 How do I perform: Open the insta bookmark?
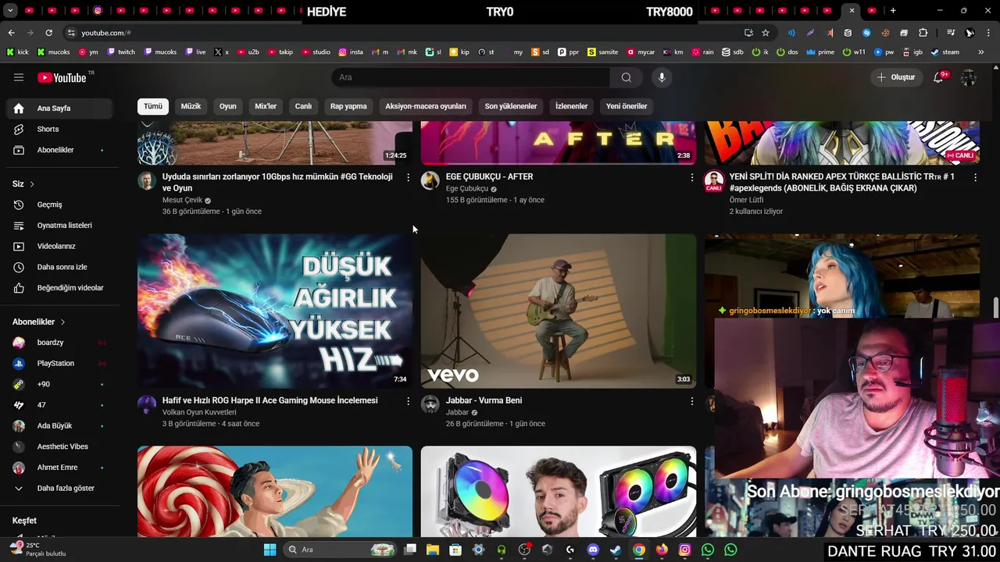point(351,52)
